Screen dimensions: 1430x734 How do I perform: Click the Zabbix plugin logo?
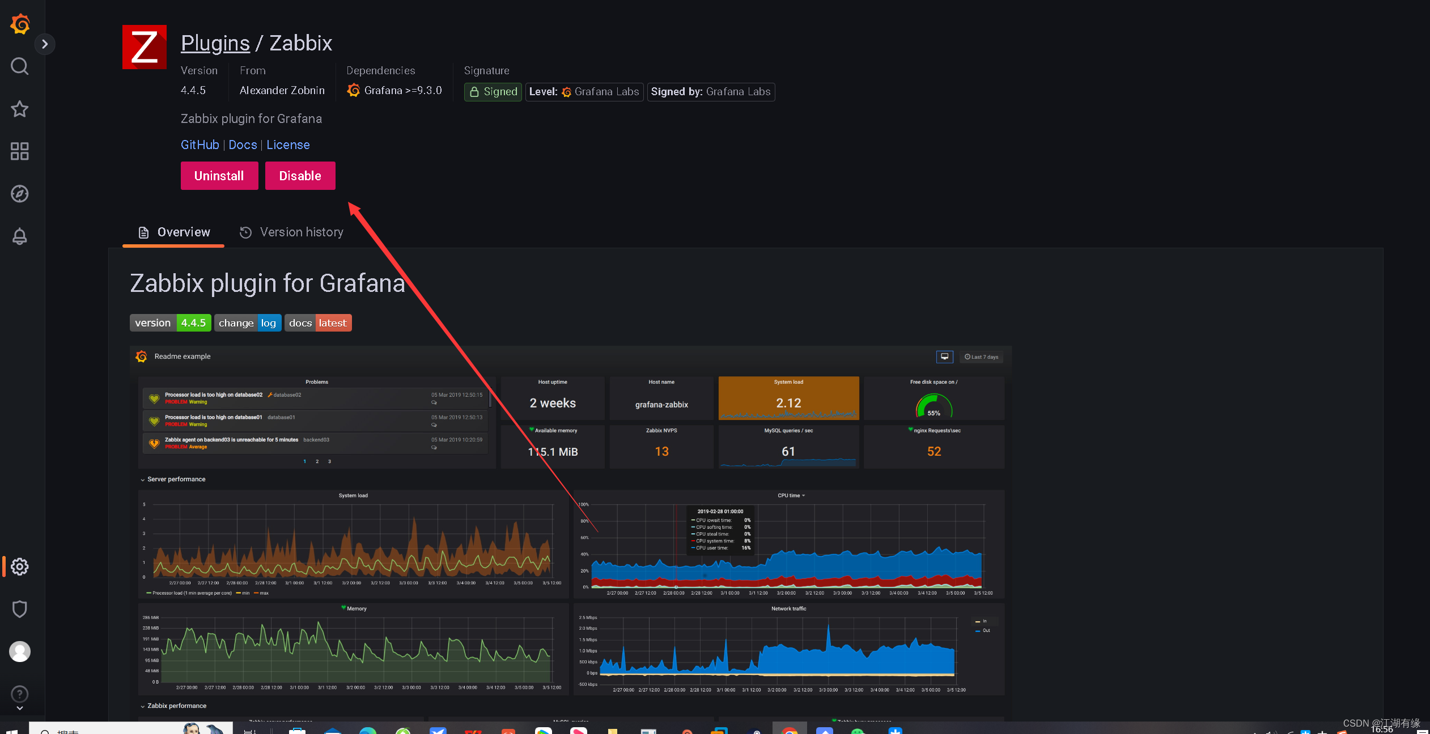(145, 47)
